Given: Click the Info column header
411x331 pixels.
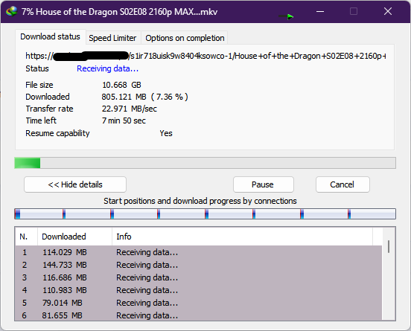Looking at the screenshot, I should (x=242, y=237).
